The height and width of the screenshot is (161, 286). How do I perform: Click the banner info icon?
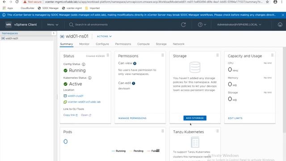[4, 15]
